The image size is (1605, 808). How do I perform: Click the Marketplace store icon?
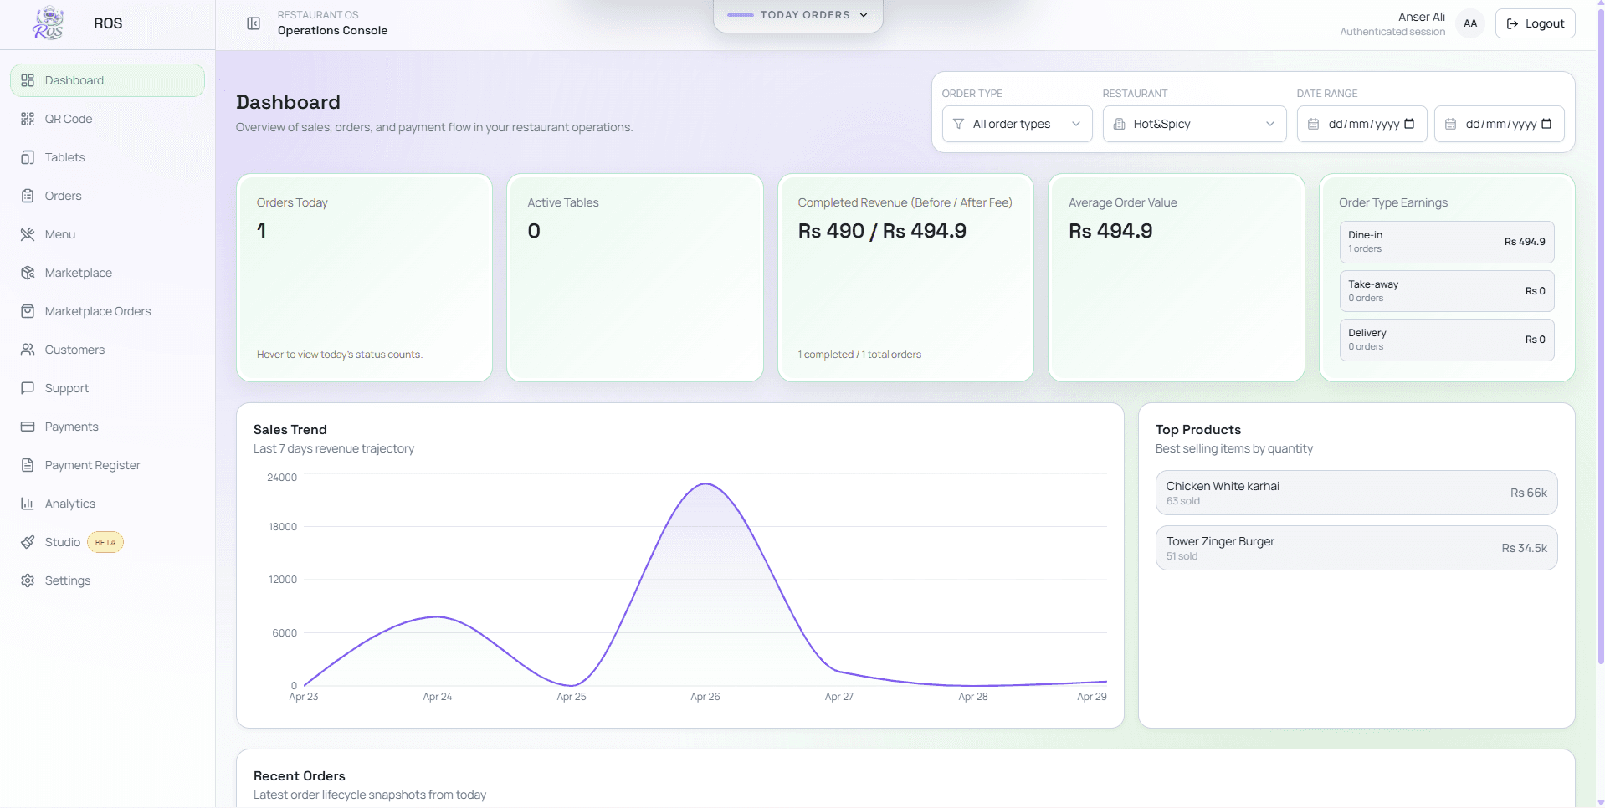click(28, 273)
